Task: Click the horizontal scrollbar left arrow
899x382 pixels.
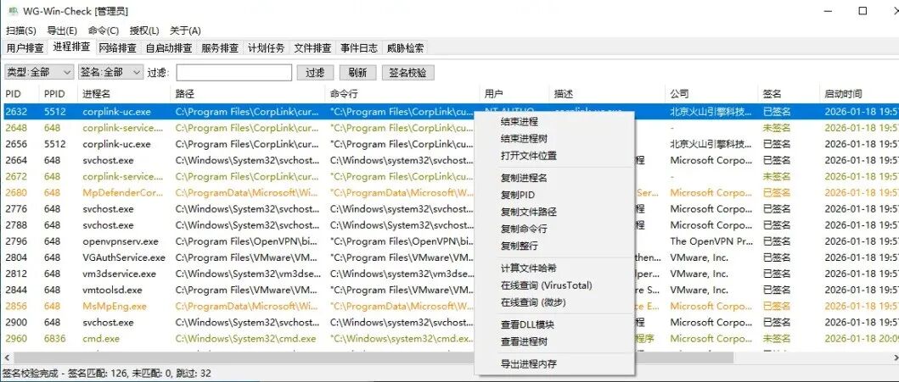Action: pos(7,357)
